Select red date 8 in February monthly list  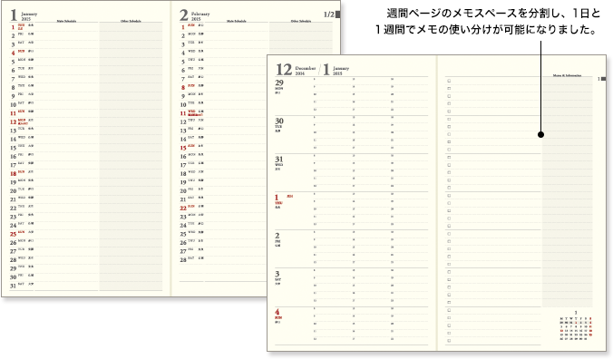183,88
